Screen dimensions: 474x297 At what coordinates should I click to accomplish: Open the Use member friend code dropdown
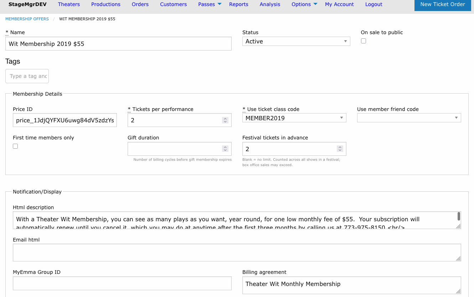tap(409, 118)
